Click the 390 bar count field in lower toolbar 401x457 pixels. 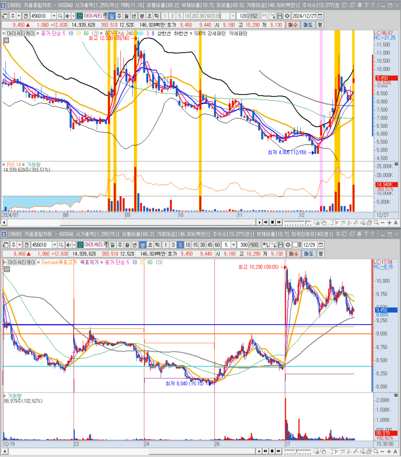(244, 245)
